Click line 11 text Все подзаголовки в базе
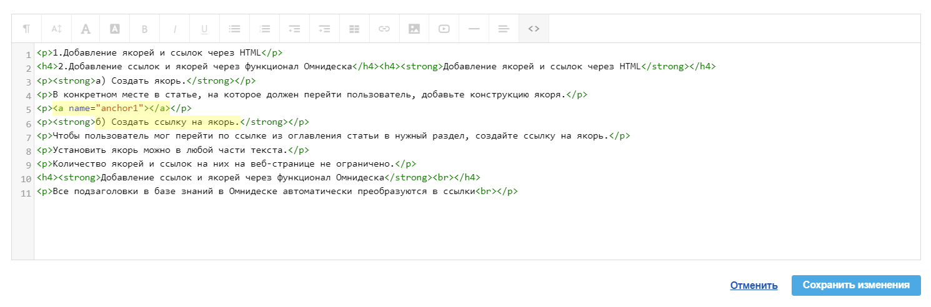This screenshot has height=307, width=931. (264, 192)
